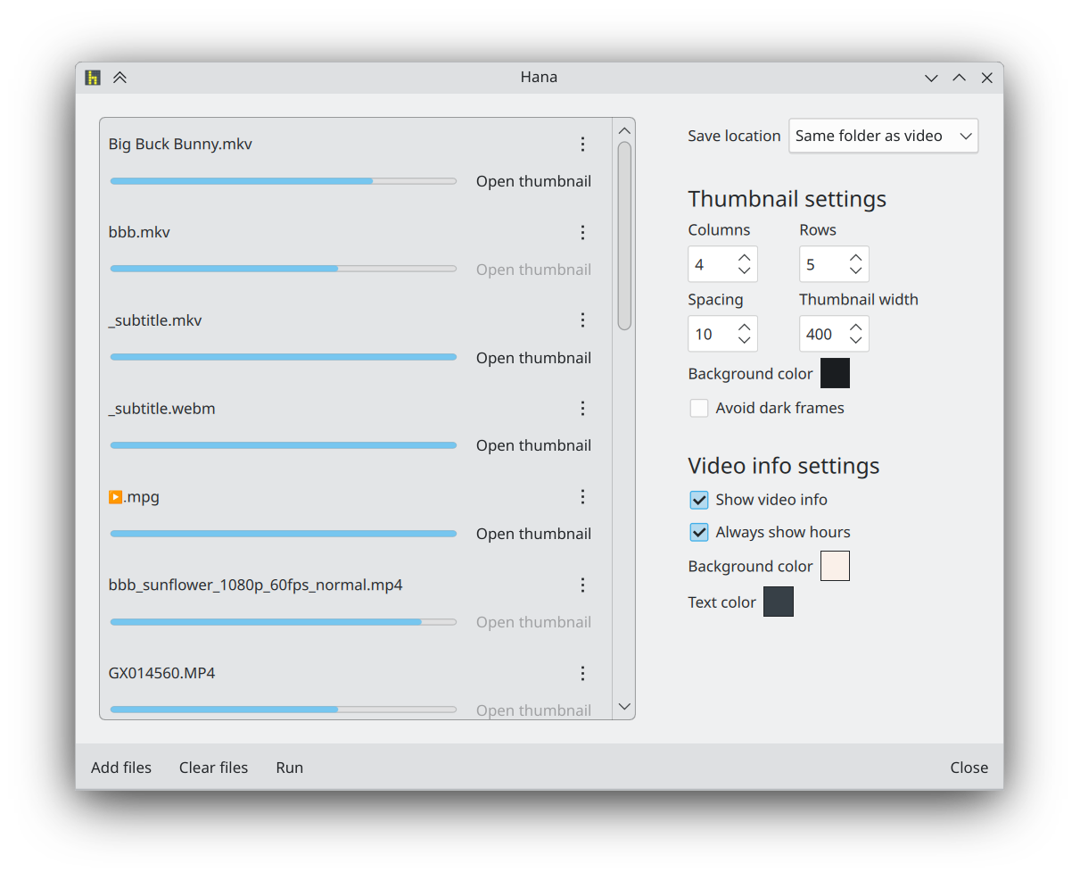The width and height of the screenshot is (1080, 880).
Task: Enable Avoid dark frames checkbox
Action: [x=699, y=408]
